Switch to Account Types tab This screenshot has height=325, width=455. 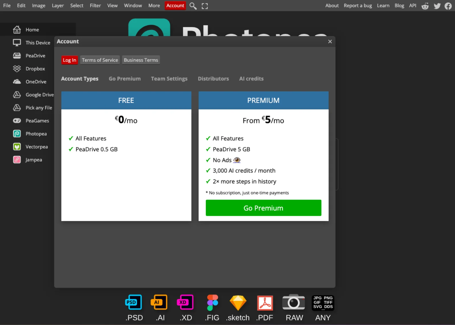click(x=80, y=79)
